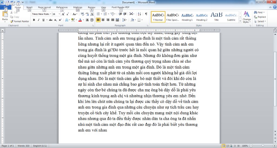
Task: Align paragraph text to the right
Action: click(108, 20)
